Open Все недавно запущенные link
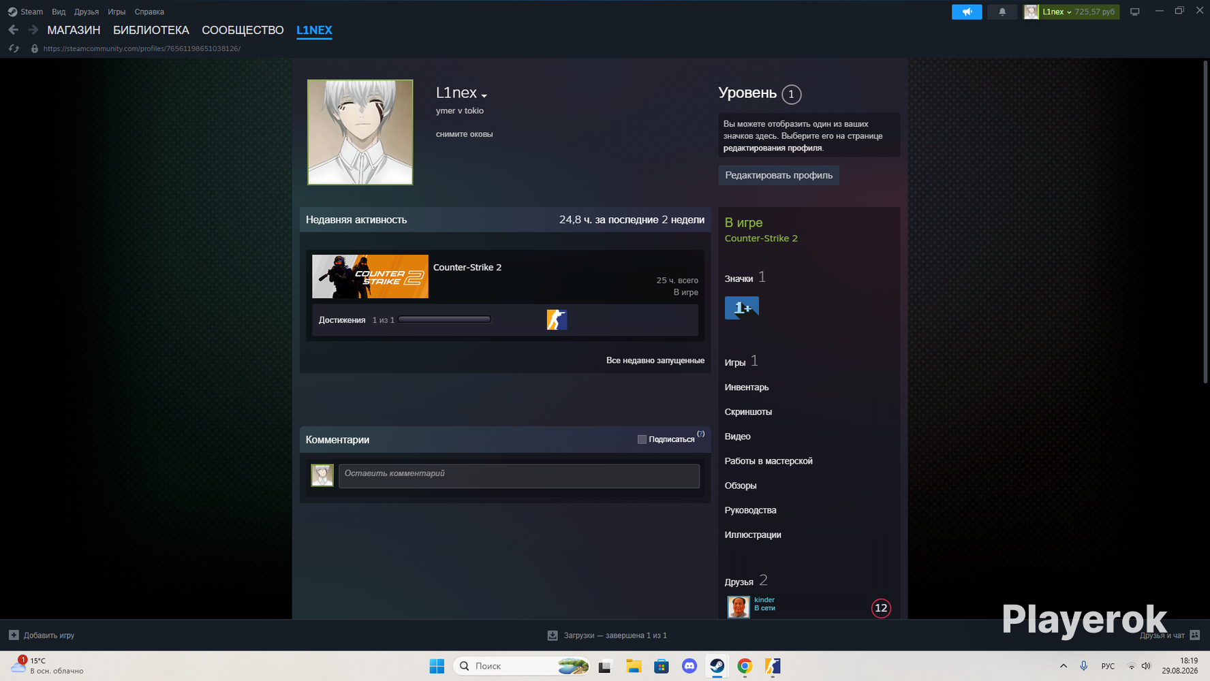This screenshot has width=1210, height=681. tap(655, 360)
